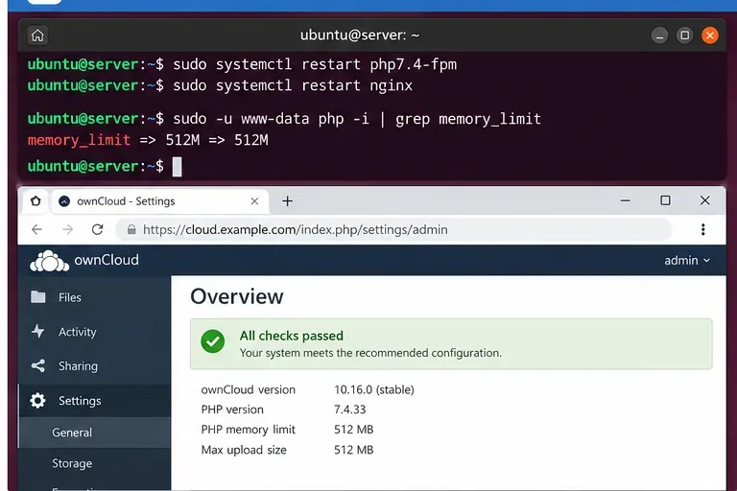Close the browser window
737x491 pixels.
point(704,200)
